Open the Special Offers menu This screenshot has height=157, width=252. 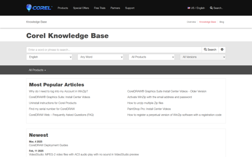[x=81, y=8]
